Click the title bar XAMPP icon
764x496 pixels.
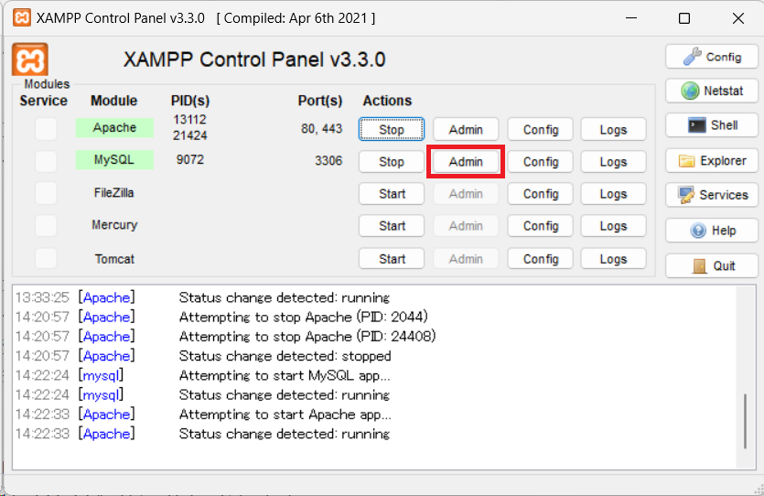point(20,17)
